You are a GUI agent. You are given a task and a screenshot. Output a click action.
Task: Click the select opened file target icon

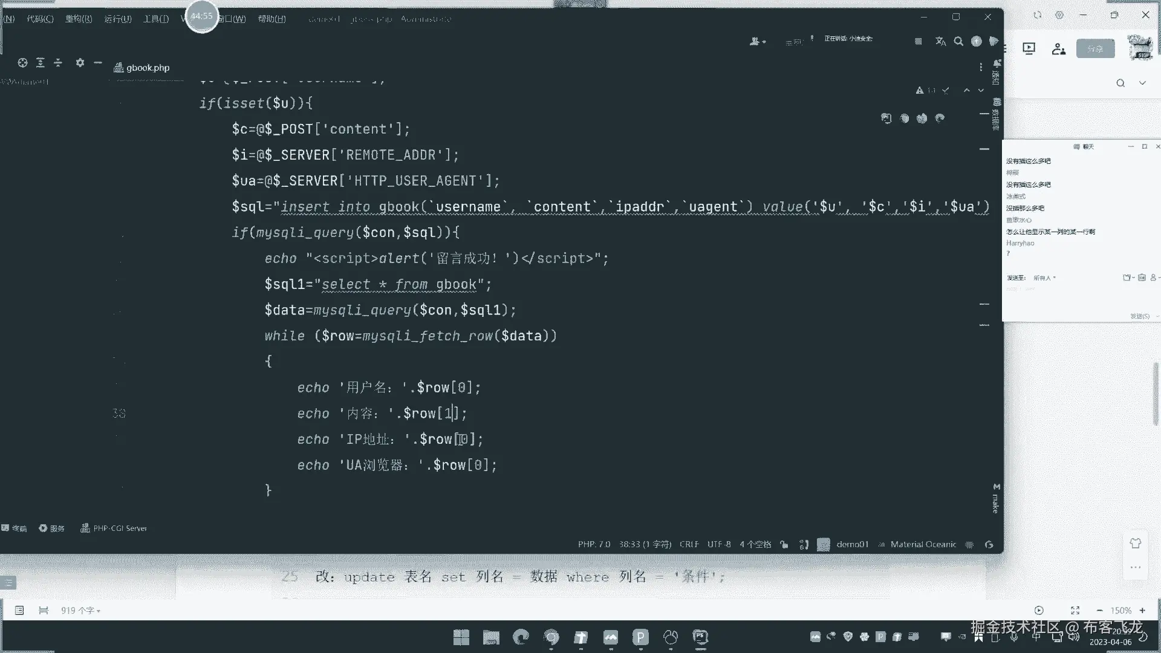22,62
